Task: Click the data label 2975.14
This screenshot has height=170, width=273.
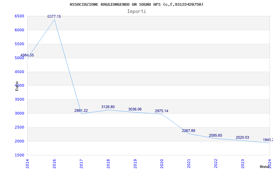Action: [161, 111]
